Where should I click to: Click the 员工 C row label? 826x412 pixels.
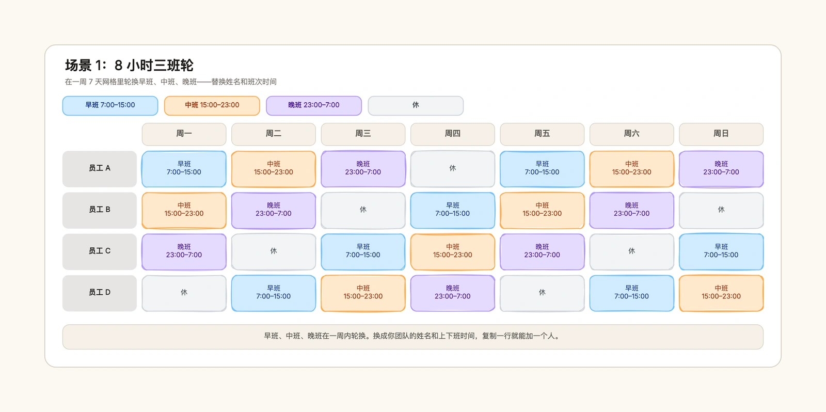pyautogui.click(x=100, y=251)
